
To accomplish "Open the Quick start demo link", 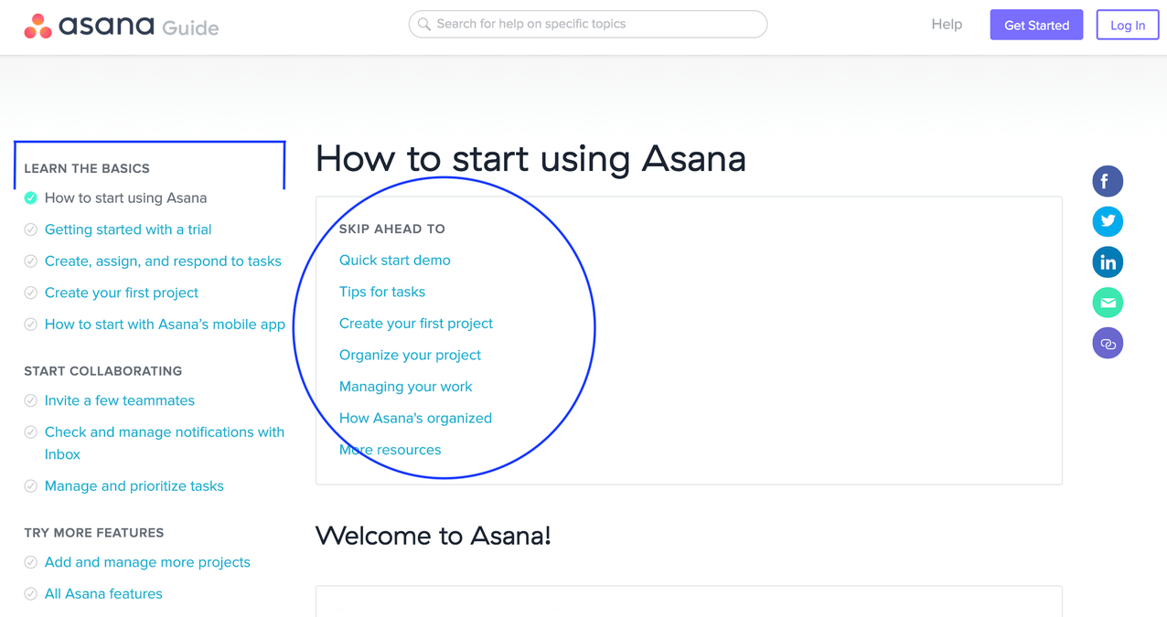I will pos(394,260).
